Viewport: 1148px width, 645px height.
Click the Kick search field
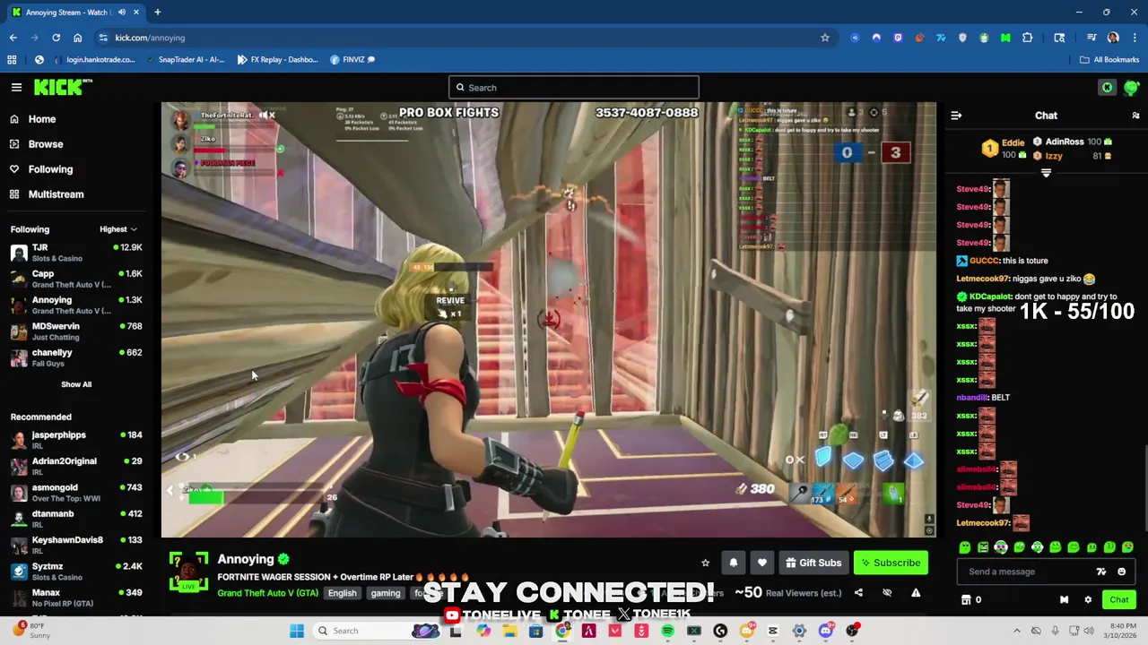574,87
